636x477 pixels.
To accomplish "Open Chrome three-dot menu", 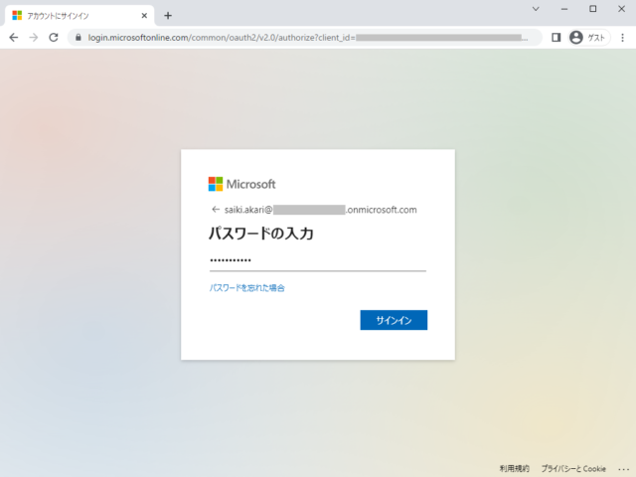I will [623, 38].
